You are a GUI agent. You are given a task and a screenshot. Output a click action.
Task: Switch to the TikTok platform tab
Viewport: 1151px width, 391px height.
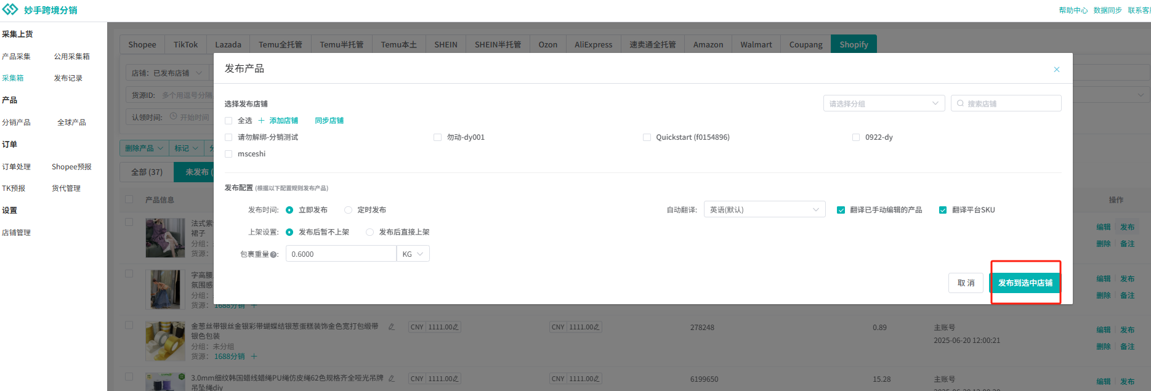[x=185, y=44]
